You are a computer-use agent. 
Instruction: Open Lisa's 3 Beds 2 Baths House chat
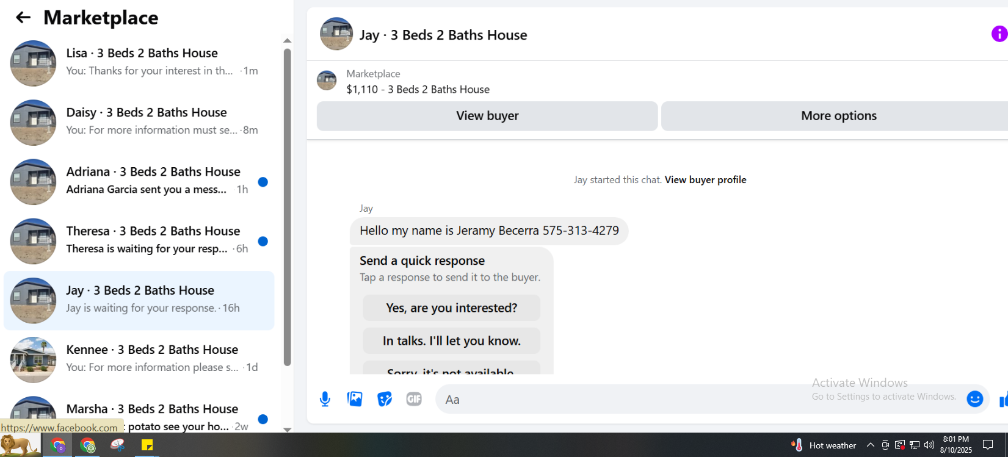139,63
